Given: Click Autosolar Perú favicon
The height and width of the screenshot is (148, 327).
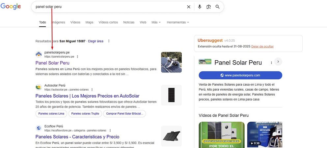Looking at the screenshot, I should [x=39, y=87].
